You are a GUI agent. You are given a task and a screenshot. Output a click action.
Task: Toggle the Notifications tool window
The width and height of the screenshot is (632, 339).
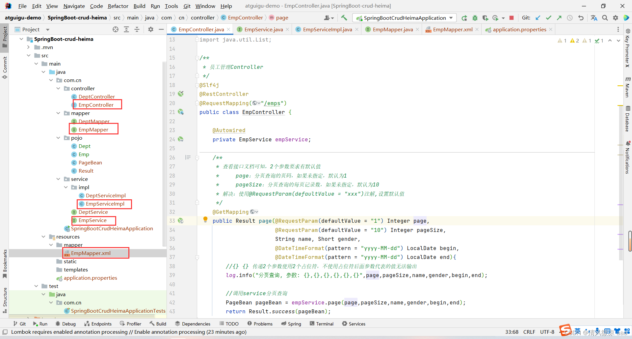[x=628, y=157]
